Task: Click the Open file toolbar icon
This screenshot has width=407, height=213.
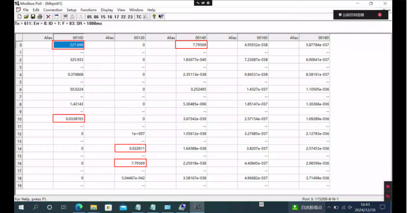Action: (x=26, y=16)
